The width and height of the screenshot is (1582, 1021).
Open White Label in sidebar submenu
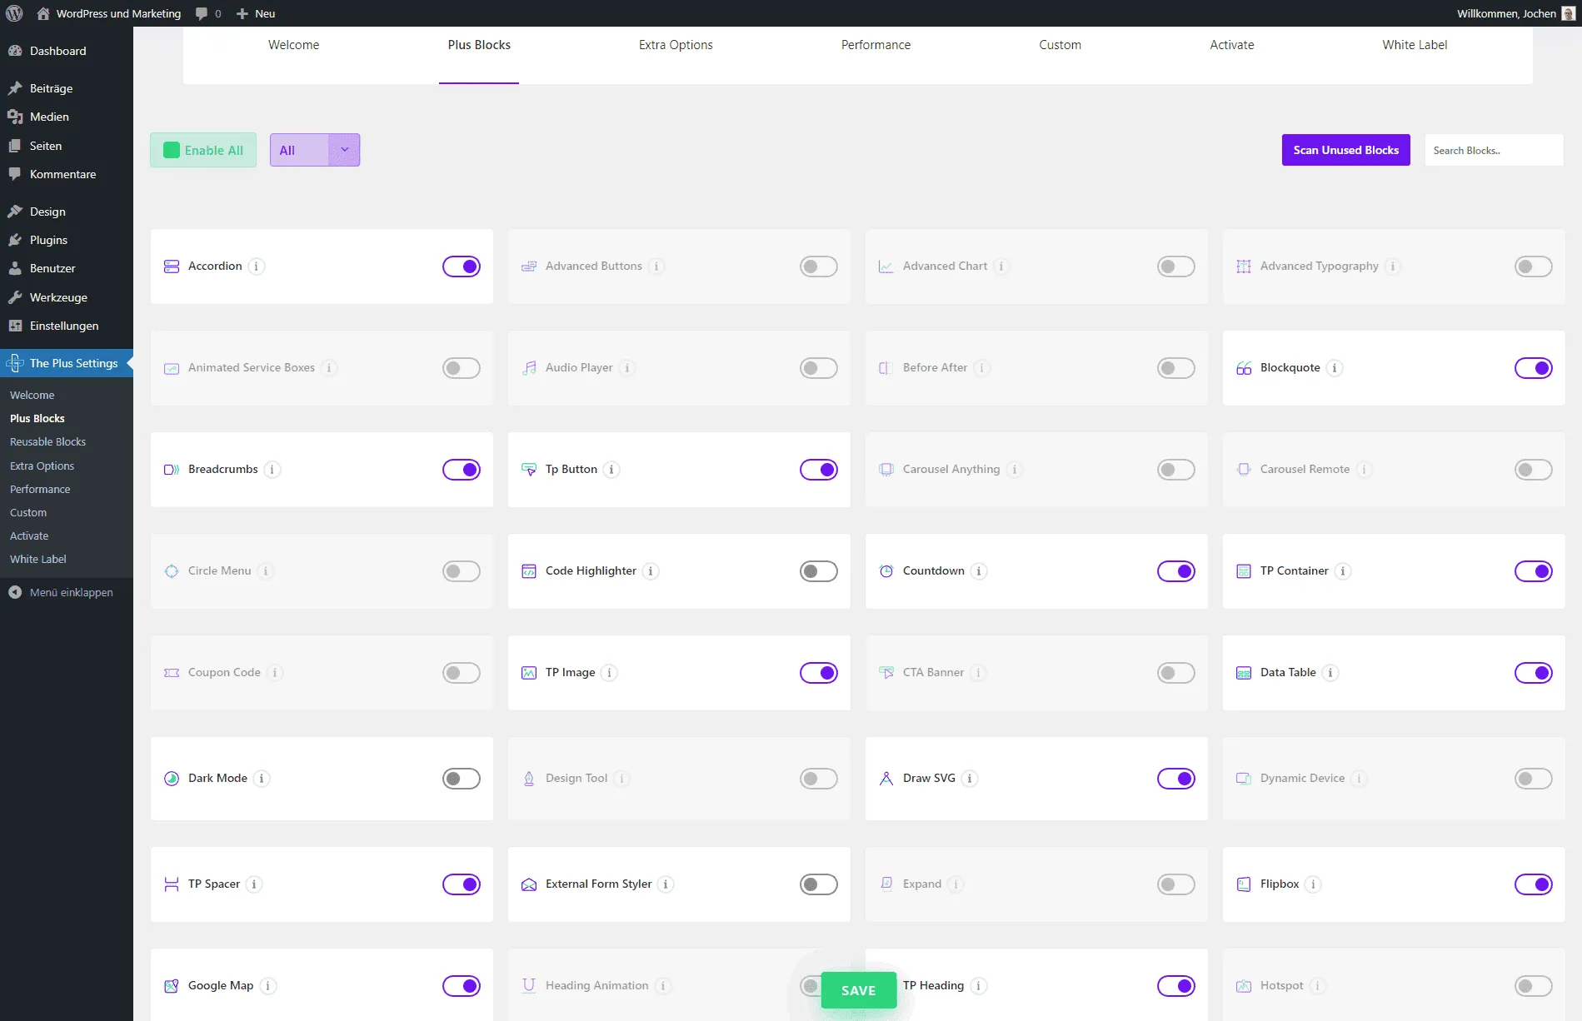click(x=38, y=559)
